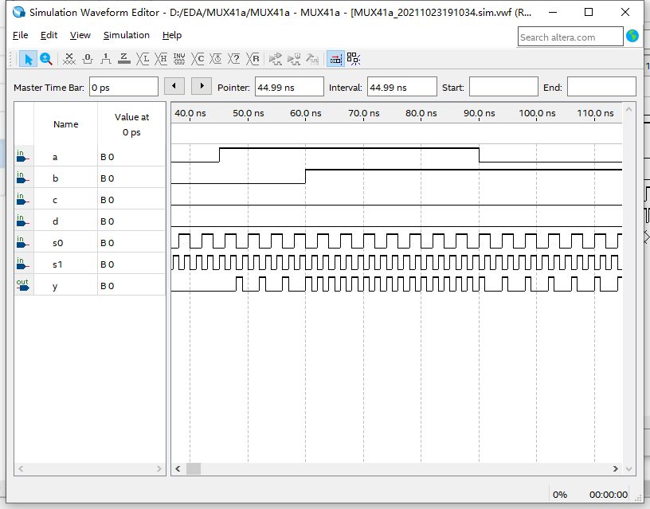Click name panel scroll left arrow
The height and width of the screenshot is (509, 650).
21,469
